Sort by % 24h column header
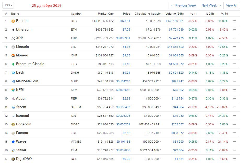Viewport: 242px width, 163px height. point(210,14)
